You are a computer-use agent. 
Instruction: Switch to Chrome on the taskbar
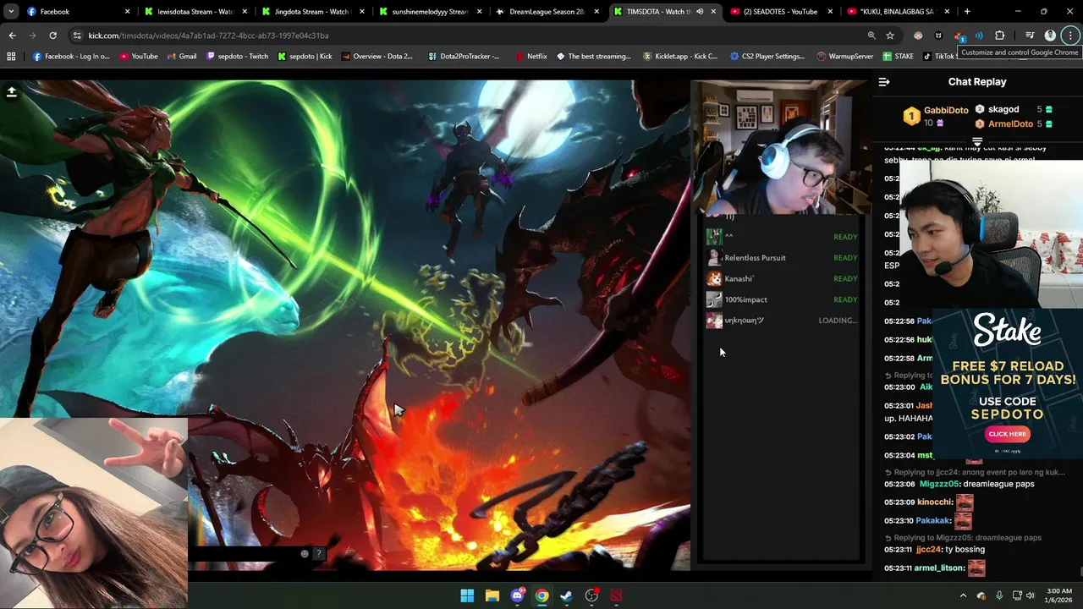coord(541,595)
